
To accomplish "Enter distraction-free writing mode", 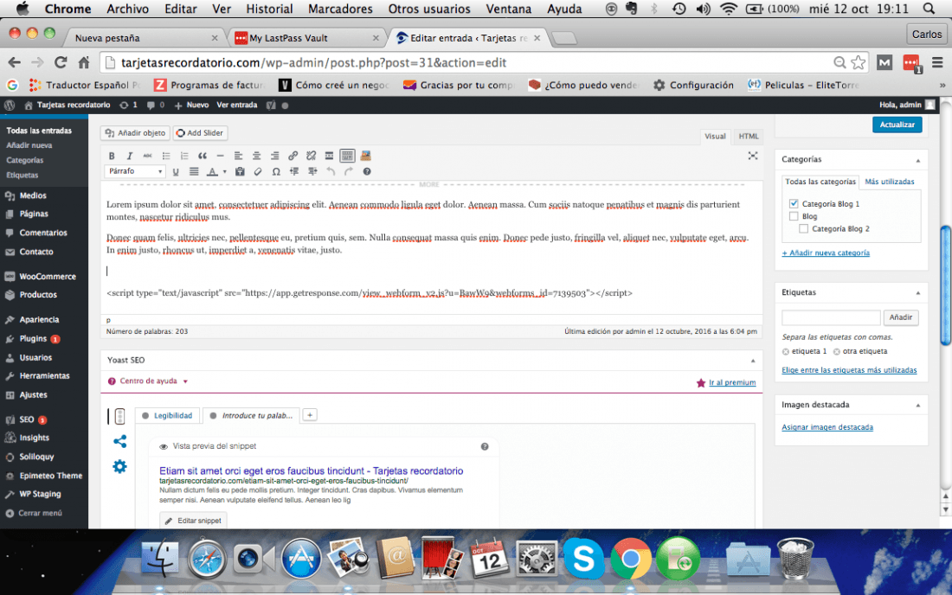I will (x=753, y=156).
